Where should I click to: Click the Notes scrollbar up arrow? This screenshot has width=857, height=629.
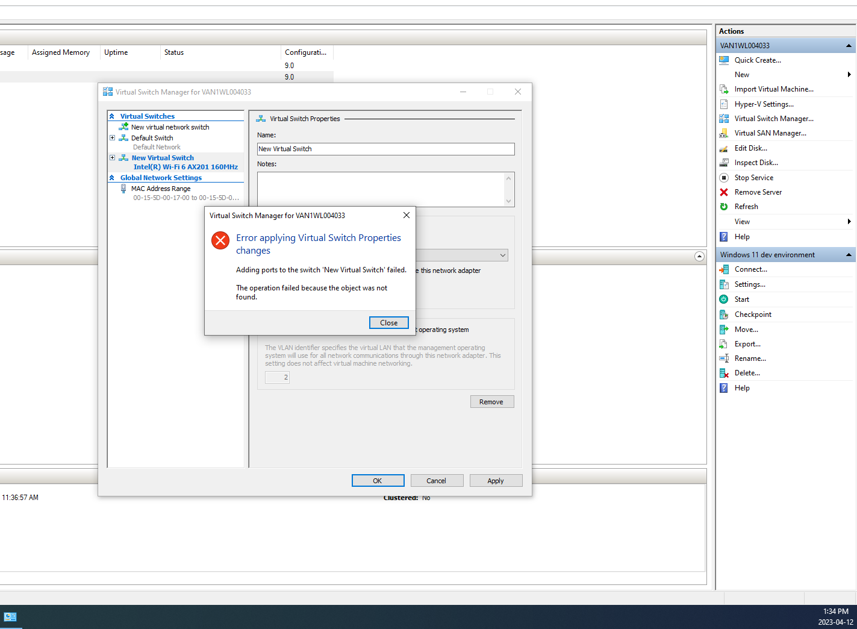(509, 178)
